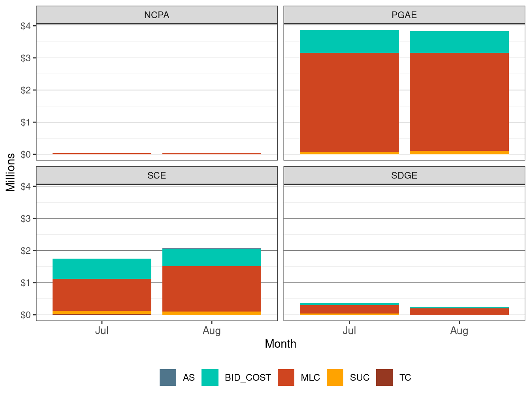Click the SUC legend label text
Screen dimensions: 531x398
(360, 378)
